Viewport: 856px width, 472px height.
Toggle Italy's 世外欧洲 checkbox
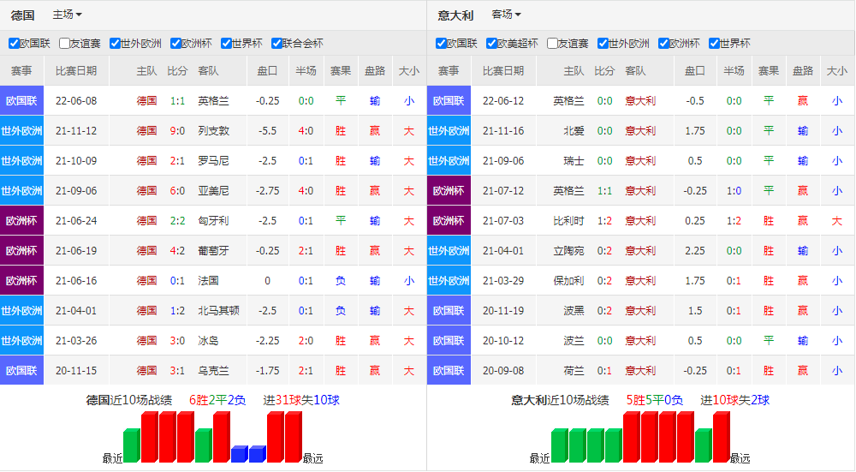603,43
